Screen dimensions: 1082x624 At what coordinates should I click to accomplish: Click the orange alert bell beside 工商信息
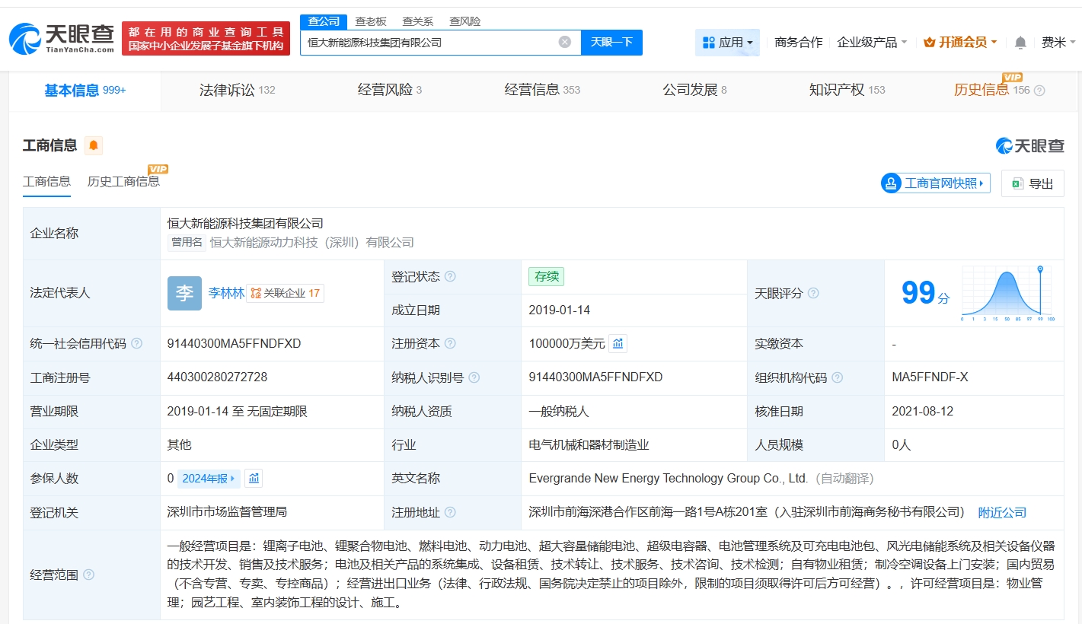click(93, 145)
